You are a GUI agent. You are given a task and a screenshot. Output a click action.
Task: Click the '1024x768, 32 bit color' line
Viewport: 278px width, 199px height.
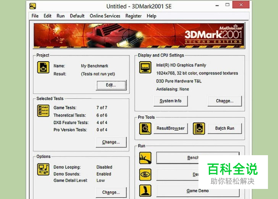tap(197, 73)
